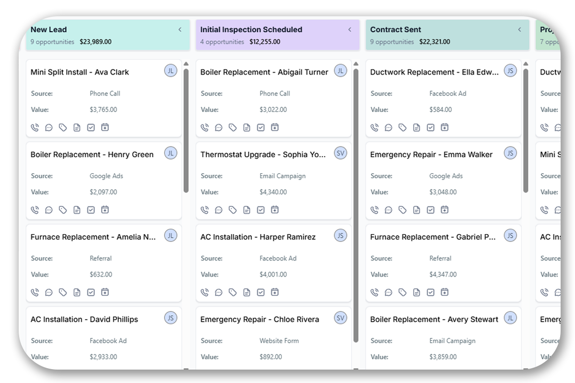Click the JS avatar on David Phillips card
Viewport: 575px width, 383px height.
[171, 318]
